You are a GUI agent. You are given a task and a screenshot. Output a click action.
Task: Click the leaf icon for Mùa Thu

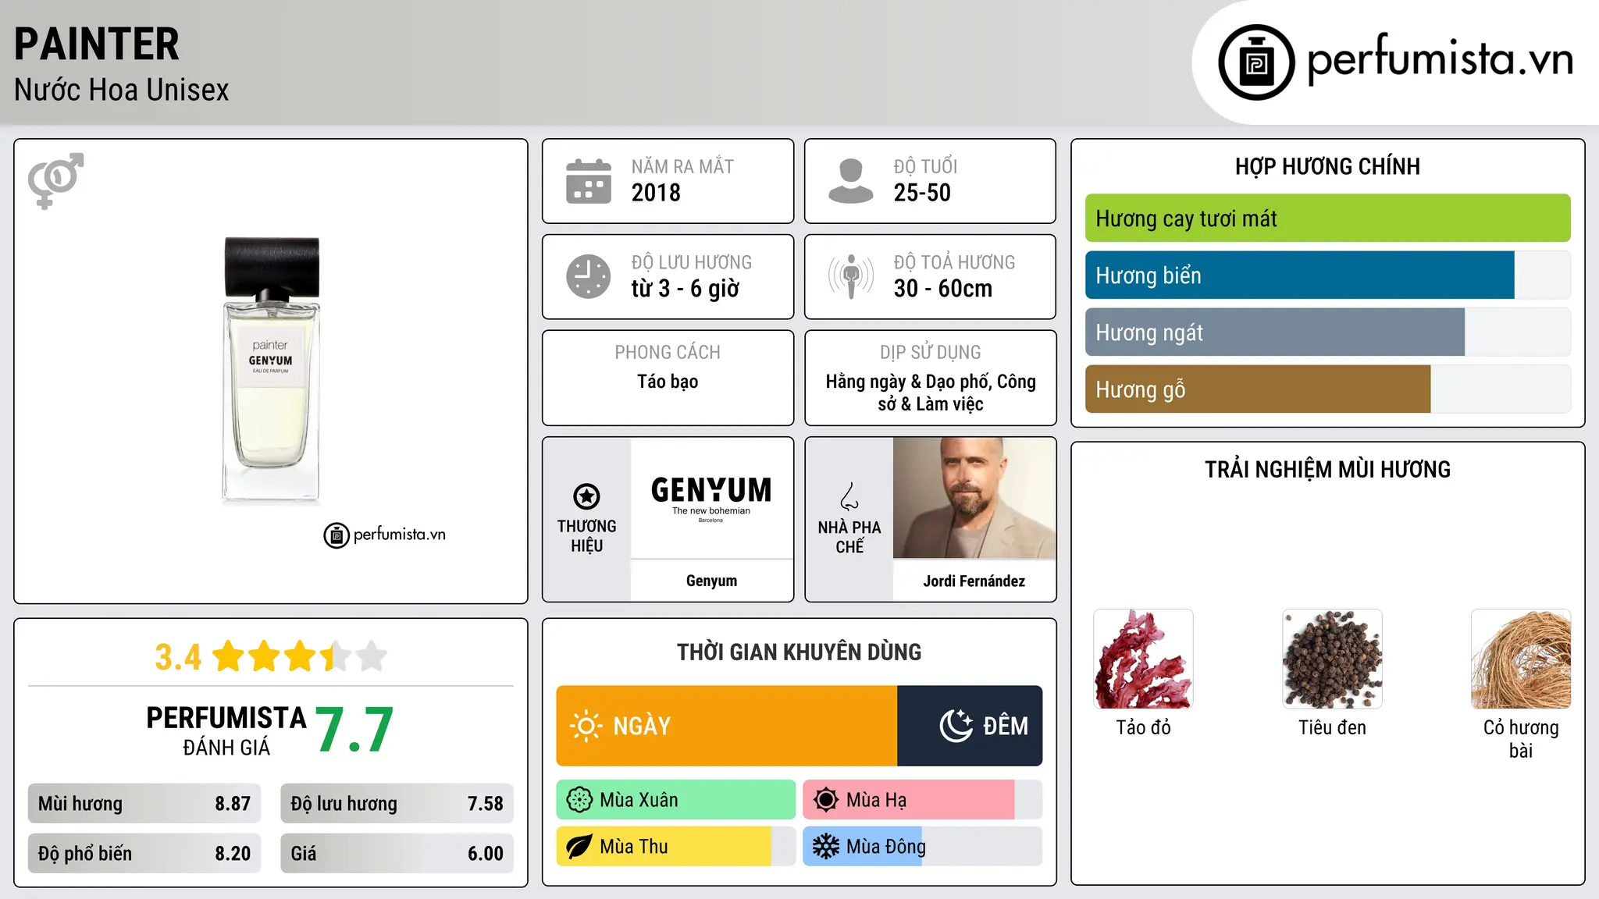(x=579, y=847)
